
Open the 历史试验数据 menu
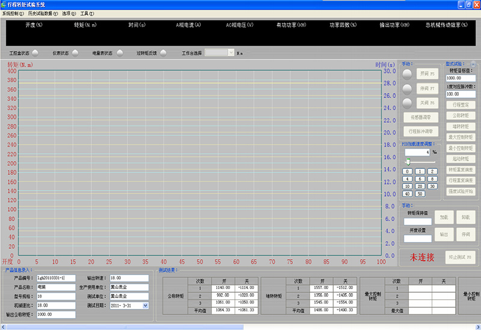(x=43, y=13)
